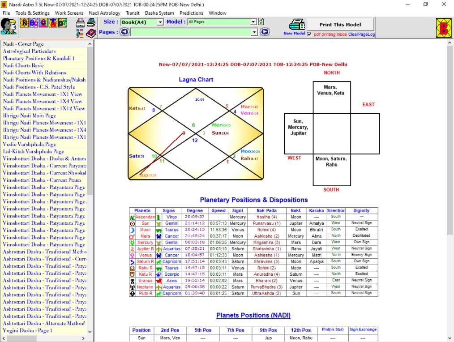
Task: Select Nadi - Cover Page list item
Action: tap(23, 44)
